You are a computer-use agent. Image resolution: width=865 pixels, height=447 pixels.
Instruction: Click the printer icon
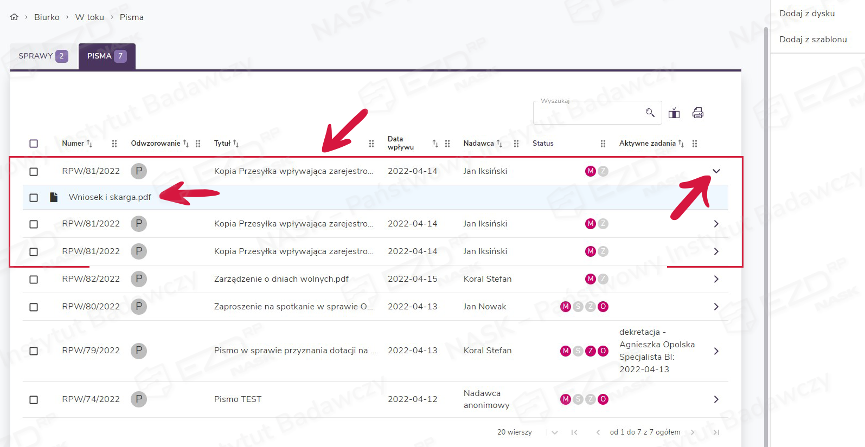(x=698, y=113)
